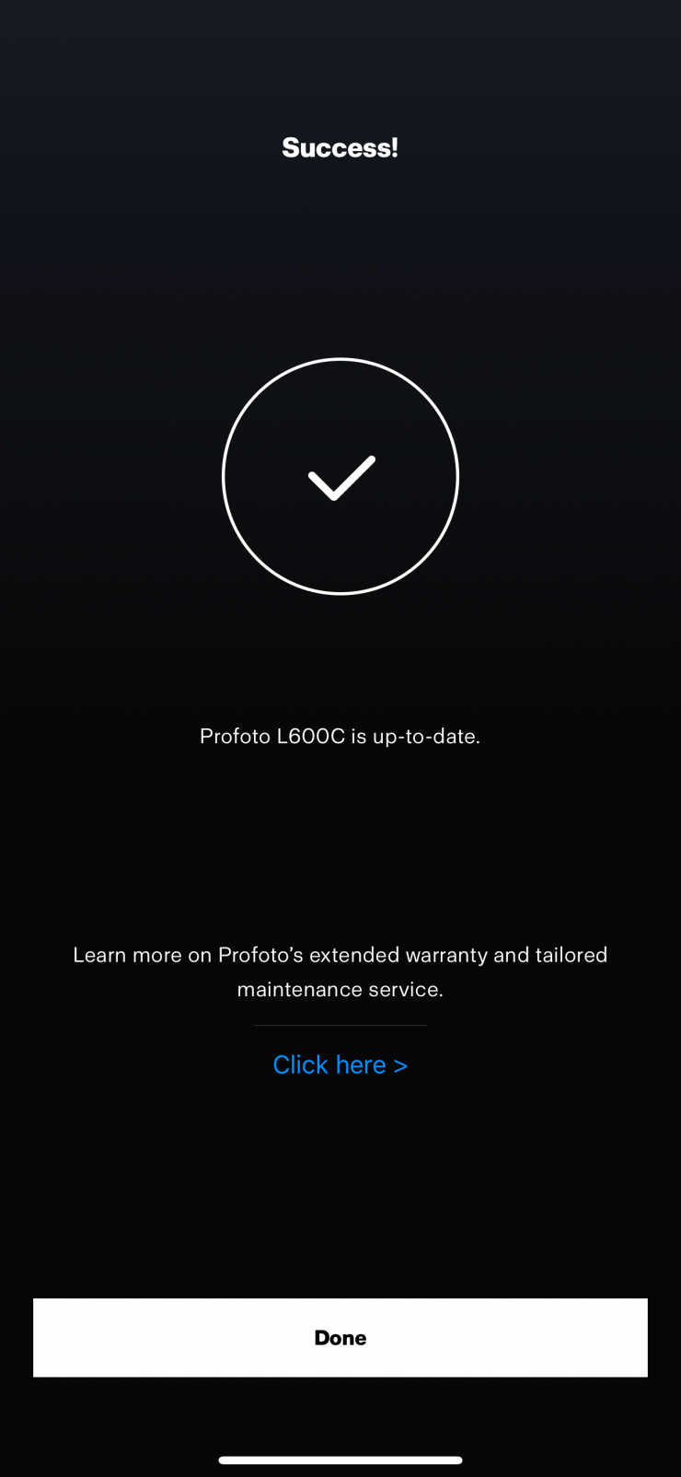Tap the extended warranty description text
Image resolution: width=681 pixels, height=1477 pixels.
tap(340, 972)
